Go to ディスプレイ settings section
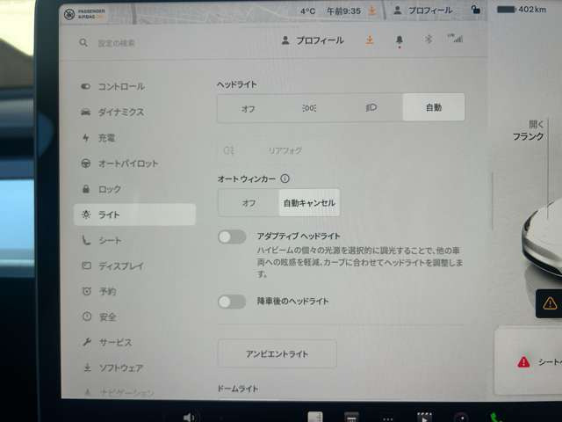 (121, 266)
